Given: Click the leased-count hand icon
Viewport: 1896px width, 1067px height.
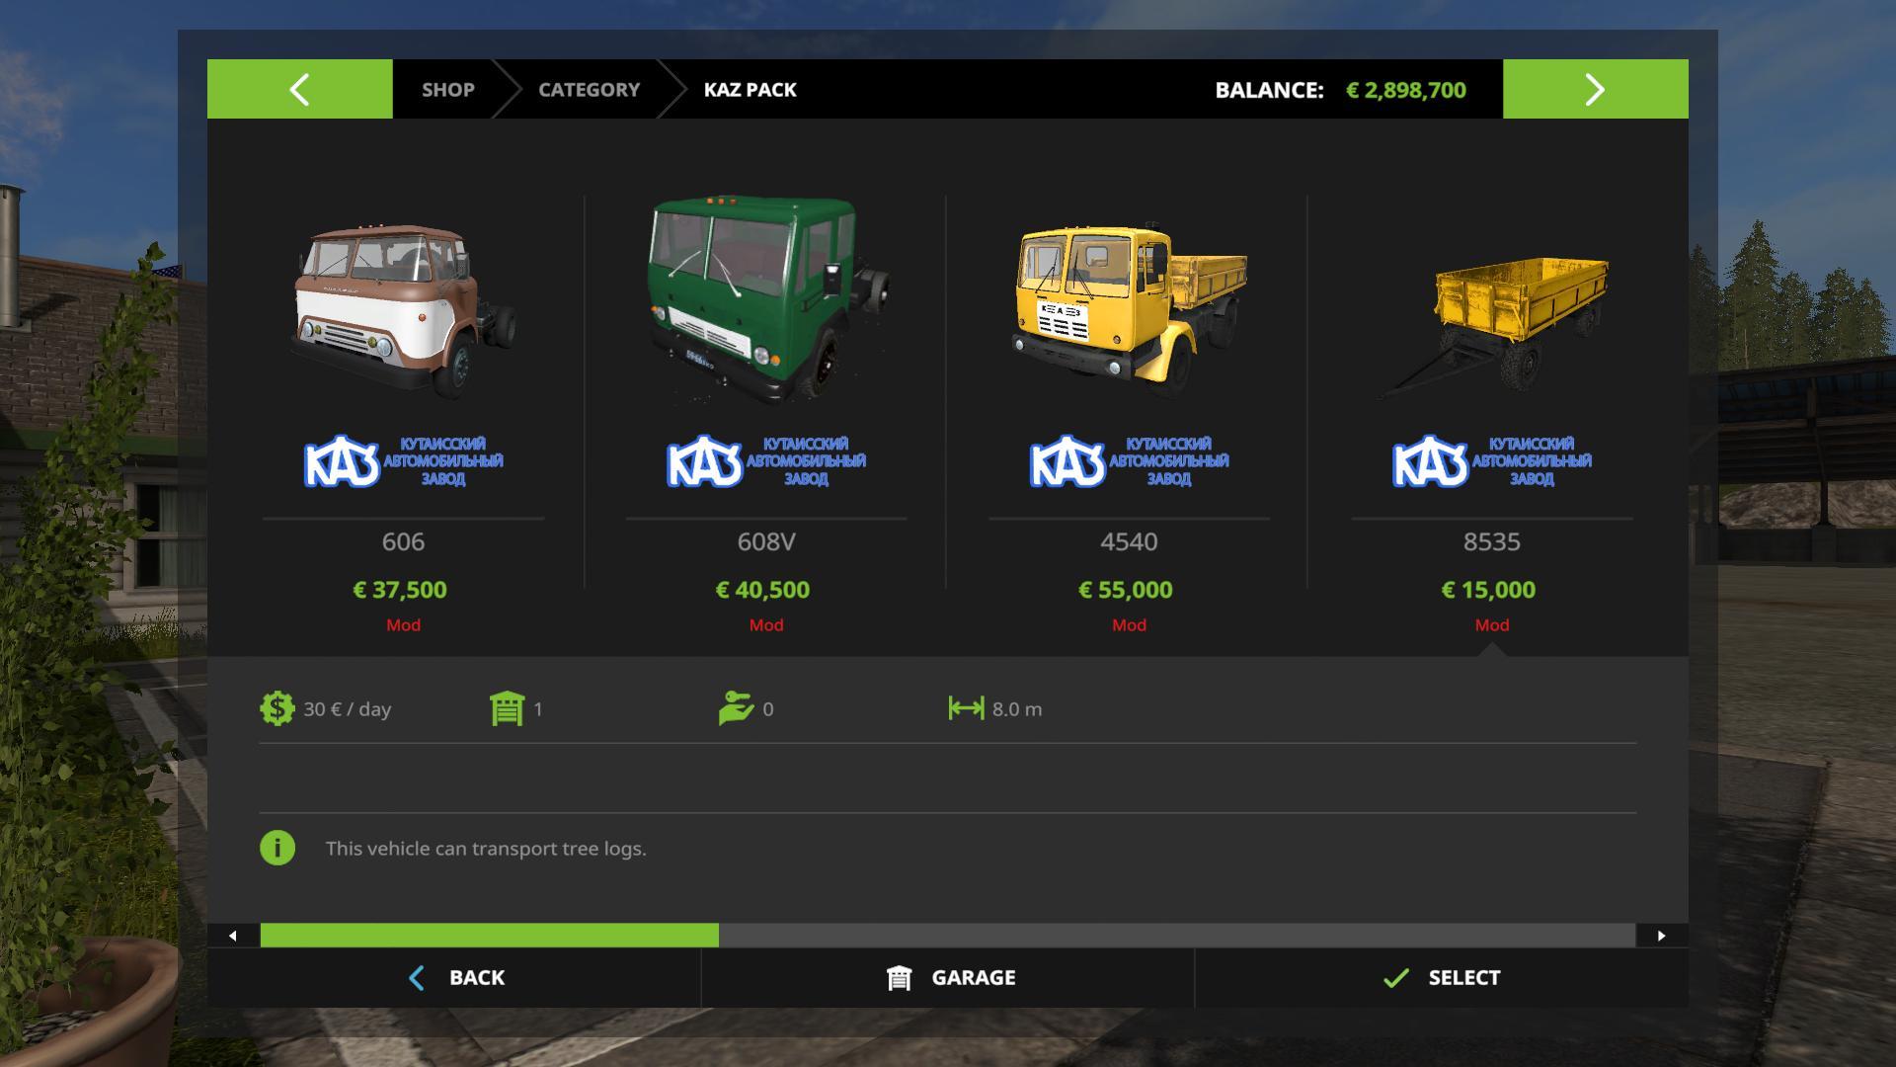Looking at the screenshot, I should [x=736, y=708].
